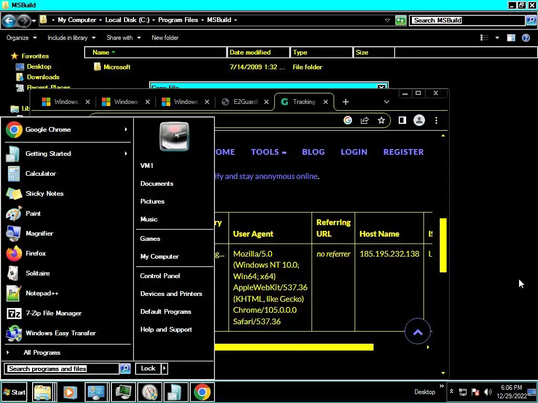Bookmark this page with star icon
The height and width of the screenshot is (403, 538).
click(381, 120)
